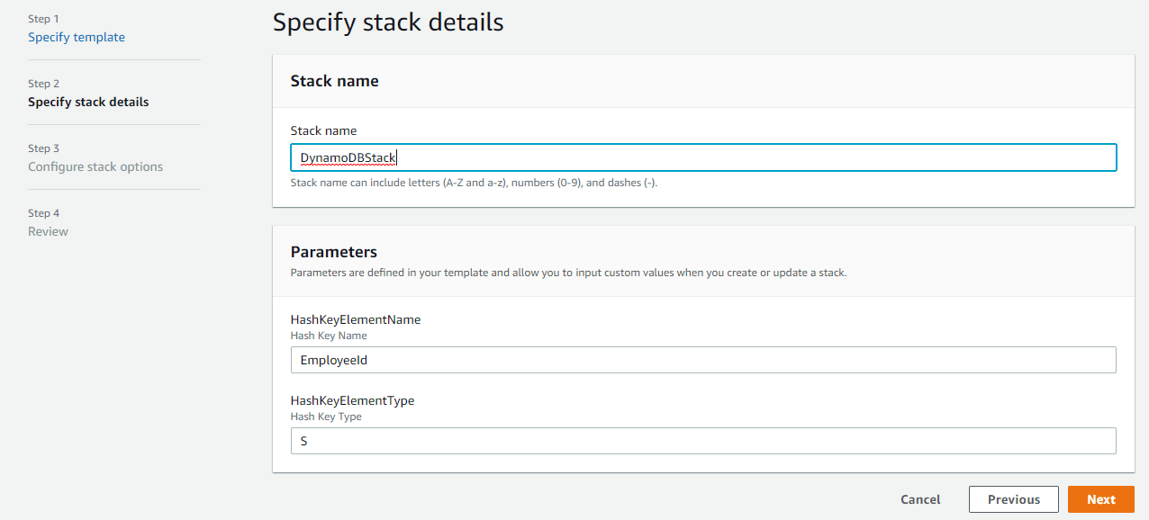Go back to the Specify template step

77,37
